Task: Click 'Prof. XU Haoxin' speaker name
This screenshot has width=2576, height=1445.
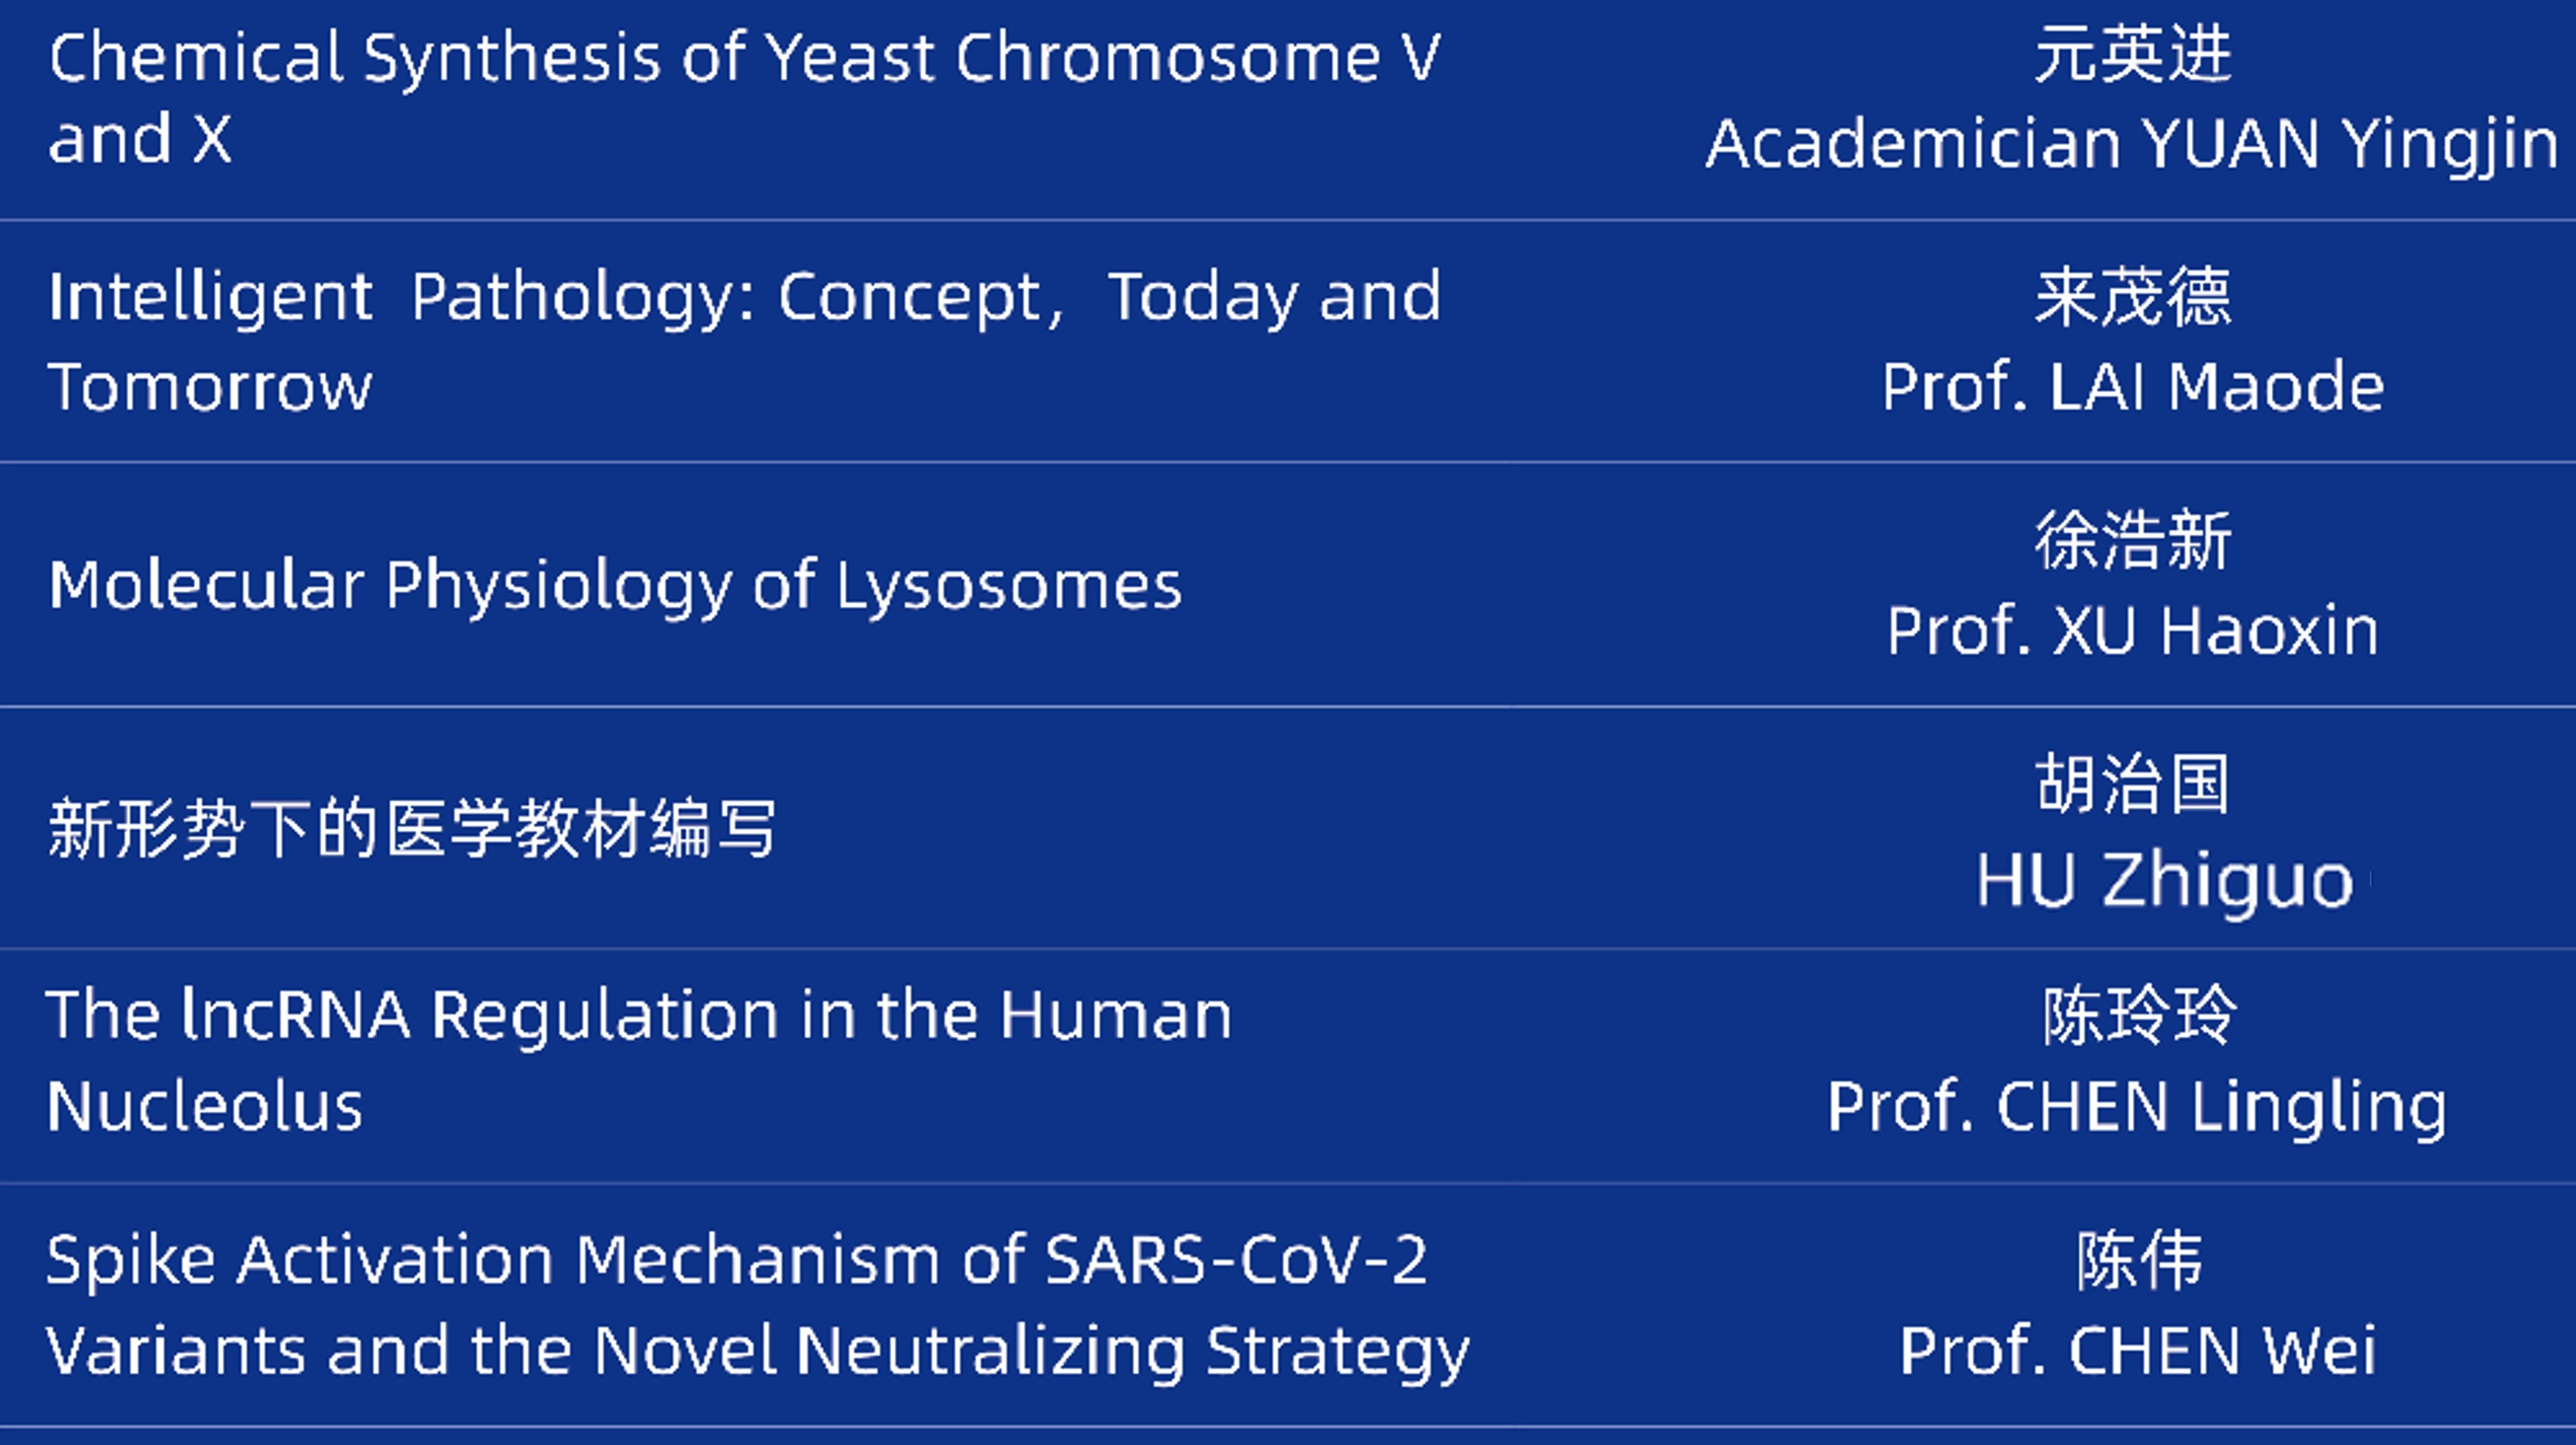Action: point(2132,631)
